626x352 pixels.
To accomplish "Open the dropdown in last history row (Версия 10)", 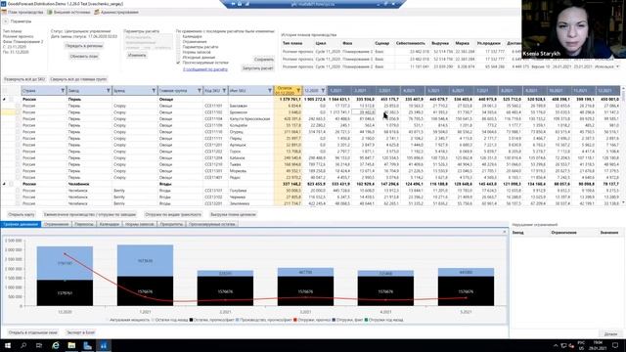I will (618, 66).
